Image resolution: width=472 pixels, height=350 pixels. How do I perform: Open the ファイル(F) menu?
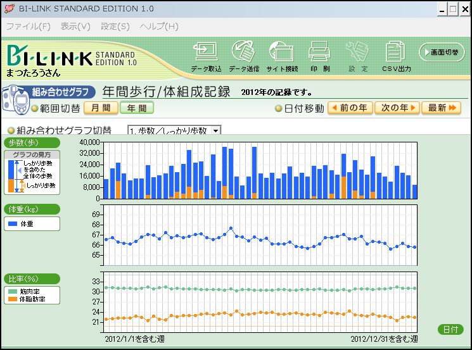click(x=29, y=27)
